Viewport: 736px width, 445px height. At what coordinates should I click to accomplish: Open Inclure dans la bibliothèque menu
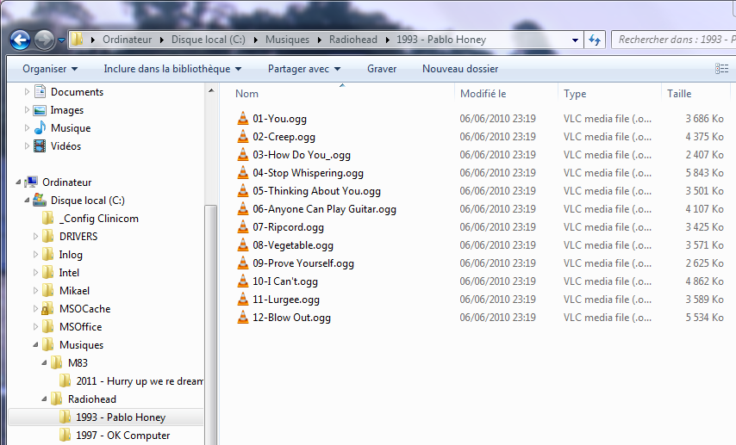[172, 69]
